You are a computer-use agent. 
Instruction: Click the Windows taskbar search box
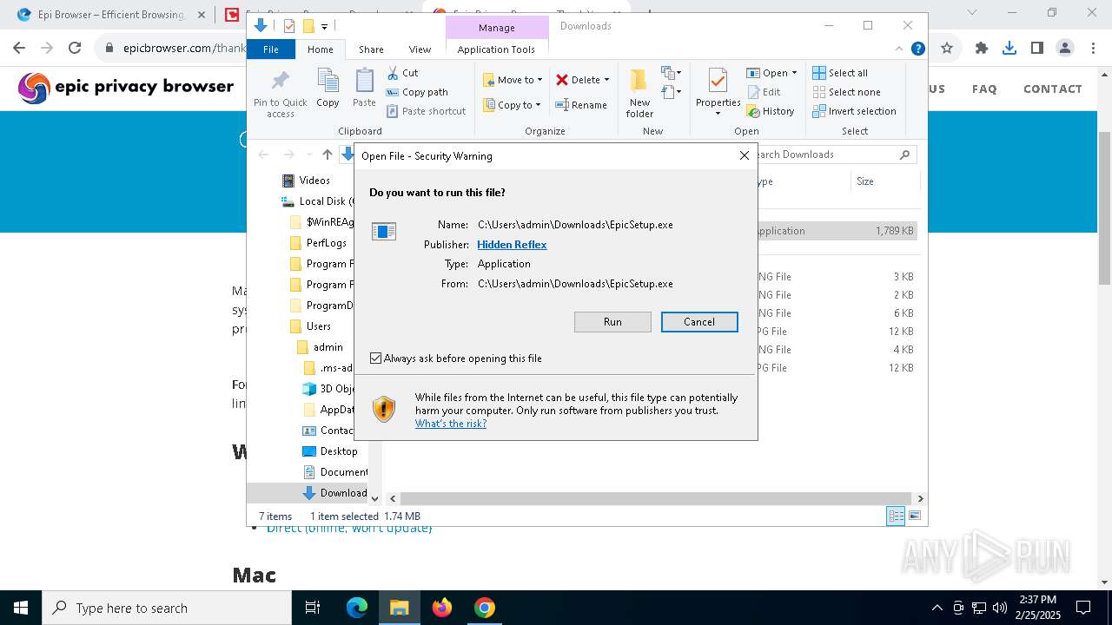pos(167,608)
